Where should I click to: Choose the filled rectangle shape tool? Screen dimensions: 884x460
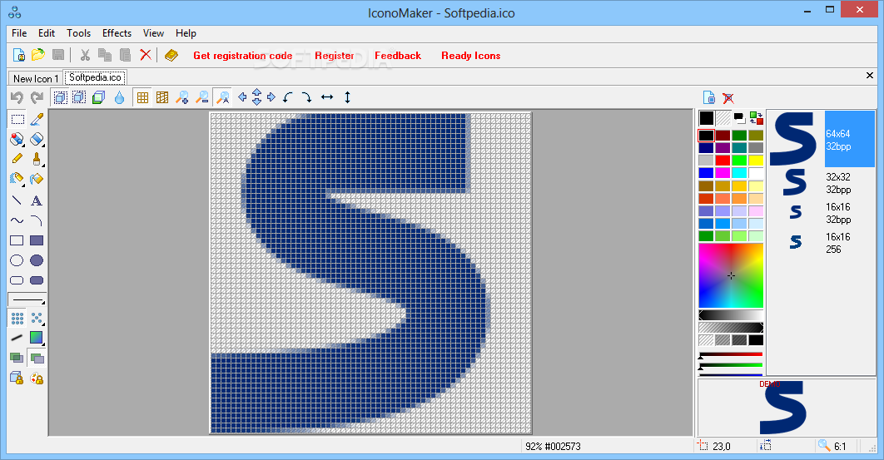point(37,240)
